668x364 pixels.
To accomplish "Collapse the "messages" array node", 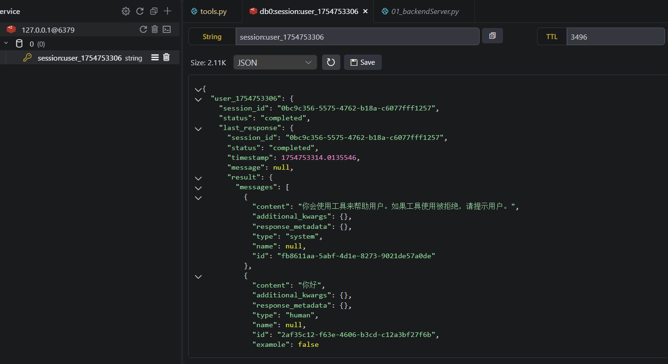I will (199, 188).
